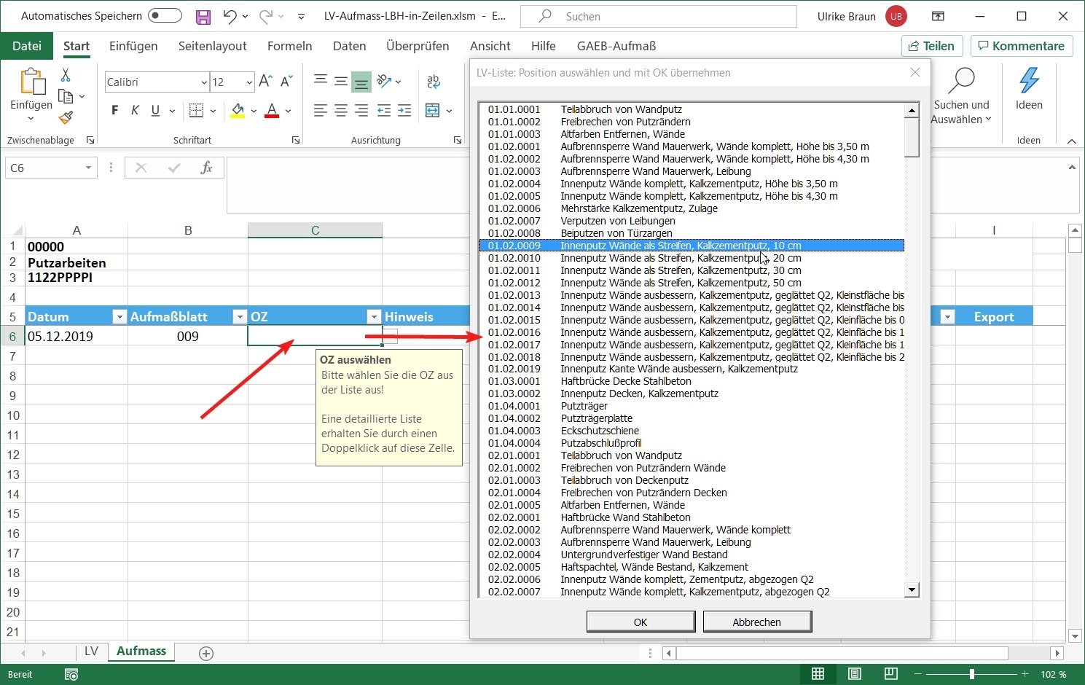
Task: Expand the Datum filter dropdown
Action: pos(119,316)
